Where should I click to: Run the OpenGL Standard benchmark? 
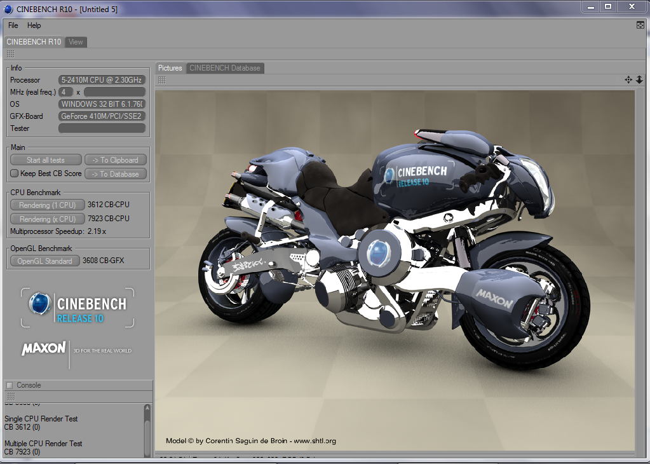tap(44, 261)
